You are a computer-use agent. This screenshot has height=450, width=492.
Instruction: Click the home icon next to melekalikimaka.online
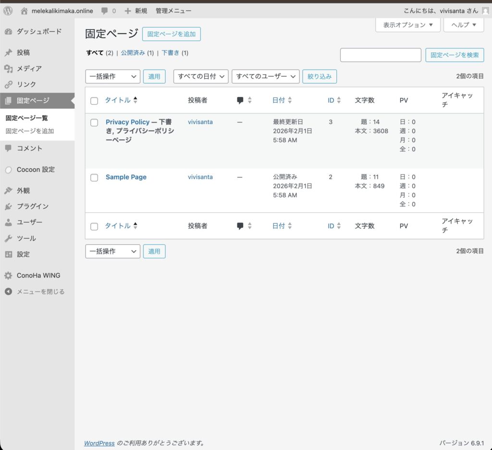pyautogui.click(x=24, y=11)
